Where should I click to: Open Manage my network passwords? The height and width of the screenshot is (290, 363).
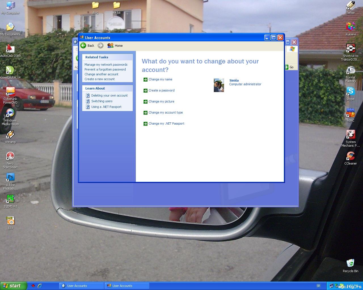click(x=106, y=65)
